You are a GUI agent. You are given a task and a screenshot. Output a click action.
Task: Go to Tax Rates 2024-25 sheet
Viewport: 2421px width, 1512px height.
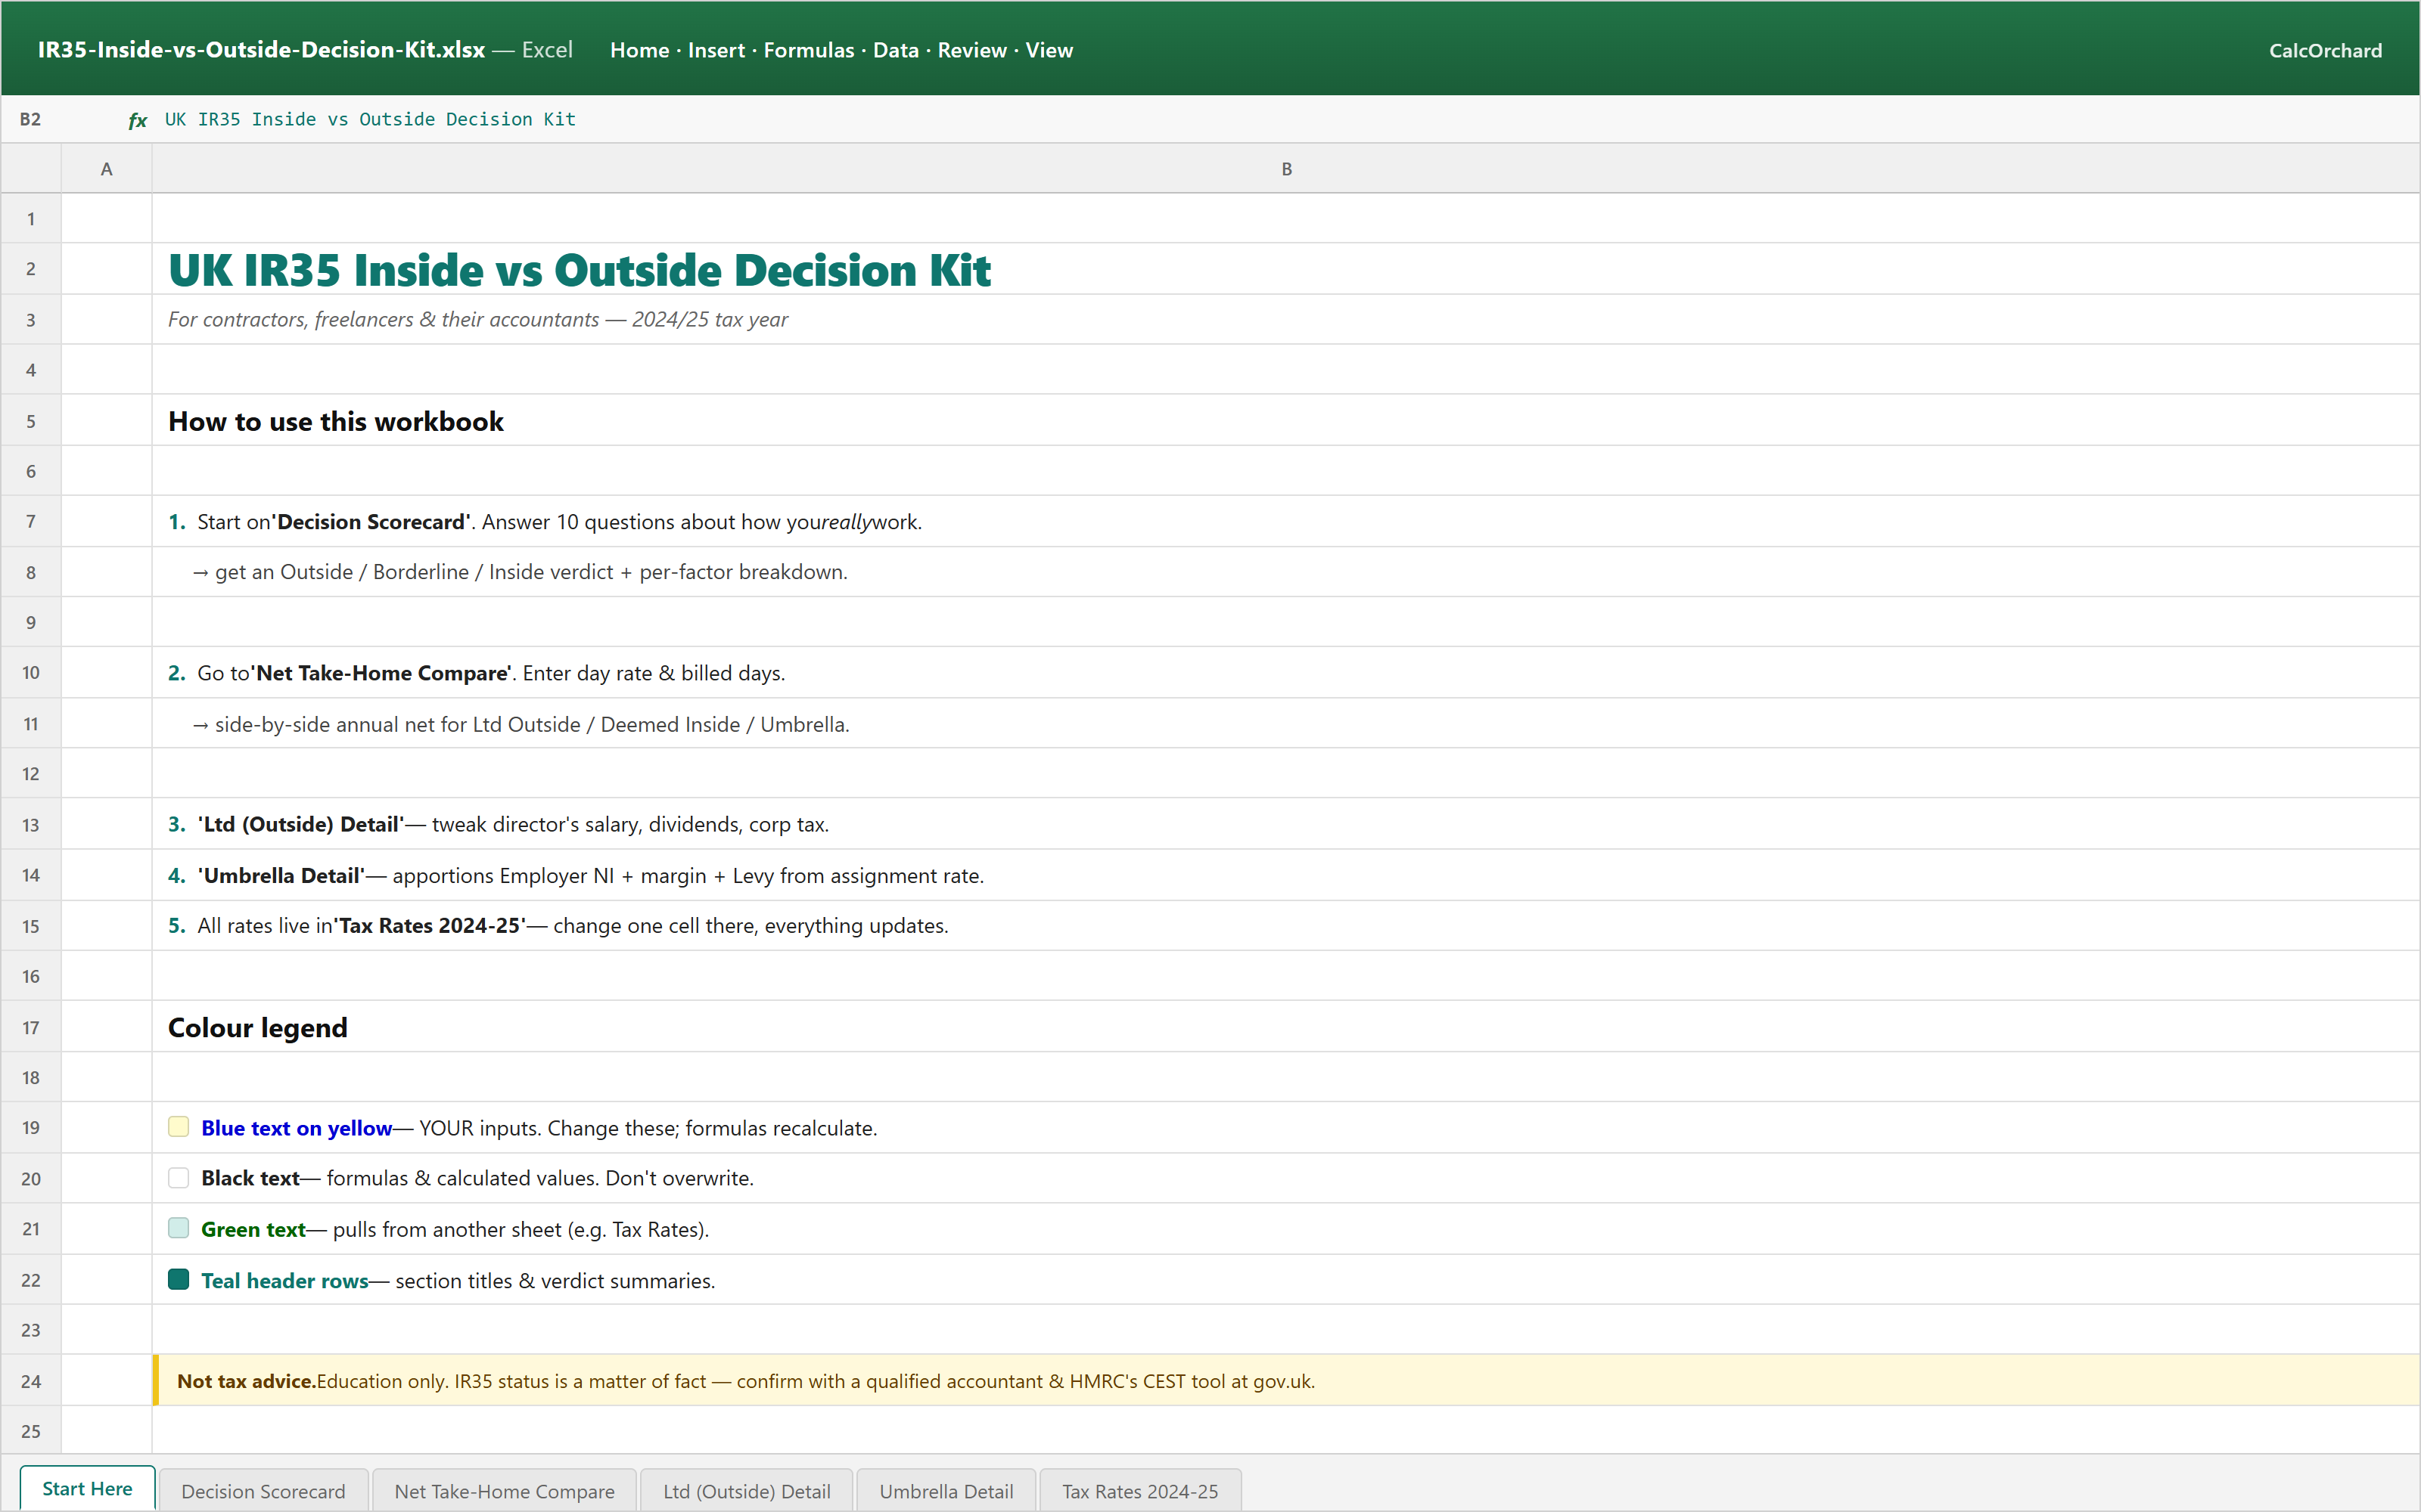pyautogui.click(x=1140, y=1491)
